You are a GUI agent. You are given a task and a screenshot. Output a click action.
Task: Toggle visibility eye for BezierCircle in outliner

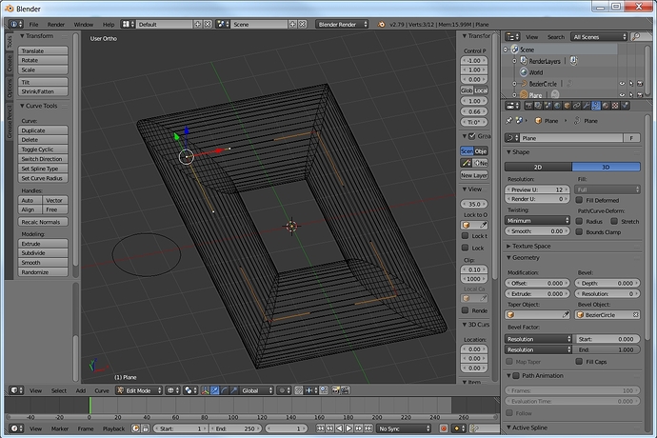[622, 84]
